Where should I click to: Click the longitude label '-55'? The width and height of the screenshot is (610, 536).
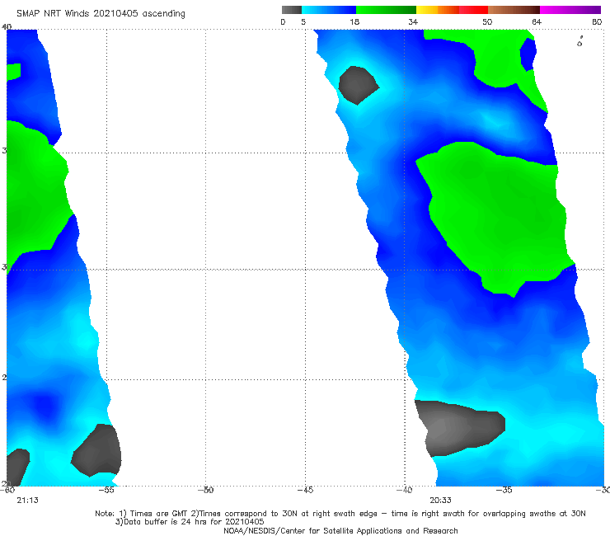click(106, 490)
